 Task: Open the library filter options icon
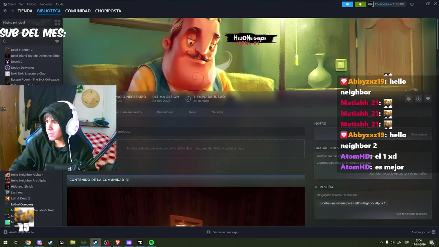(57, 42)
